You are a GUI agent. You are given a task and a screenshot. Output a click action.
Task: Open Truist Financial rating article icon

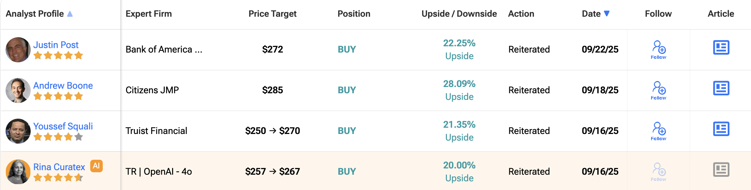pos(721,129)
